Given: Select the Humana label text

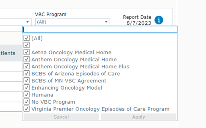Looking at the screenshot, I should pos(42,95).
